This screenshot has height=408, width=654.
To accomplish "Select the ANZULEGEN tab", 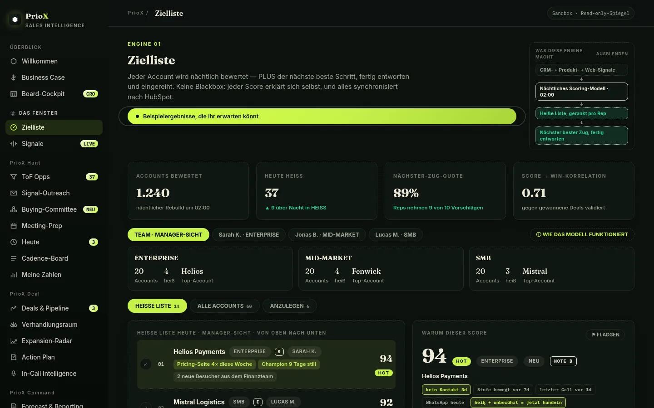I will click(x=290, y=306).
